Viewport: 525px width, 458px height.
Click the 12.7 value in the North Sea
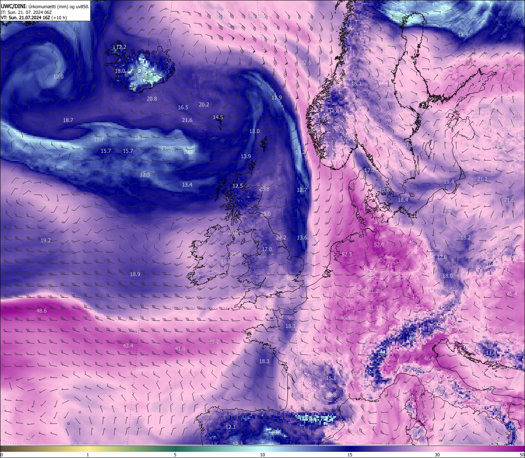pyautogui.click(x=301, y=190)
